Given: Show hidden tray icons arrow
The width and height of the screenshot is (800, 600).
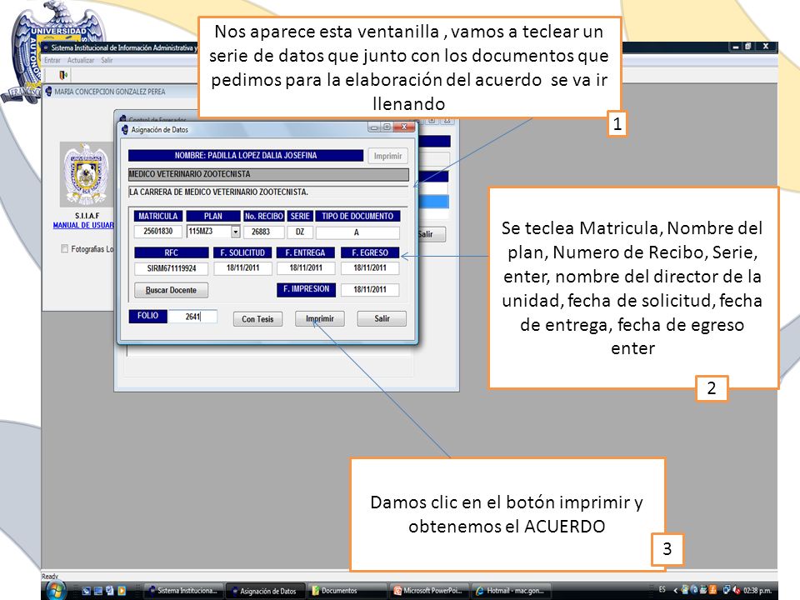Looking at the screenshot, I should [676, 590].
